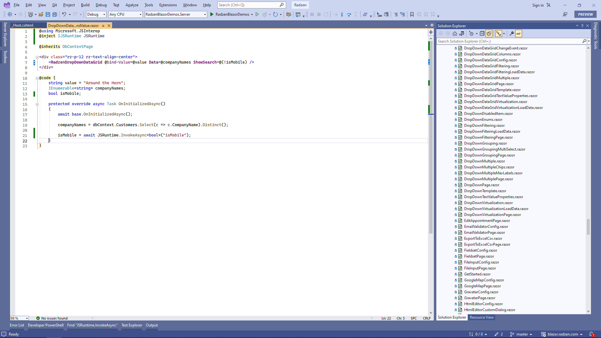This screenshot has width=601, height=338.
Task: Switch Views icon in Solution Explorer
Action: (462, 33)
